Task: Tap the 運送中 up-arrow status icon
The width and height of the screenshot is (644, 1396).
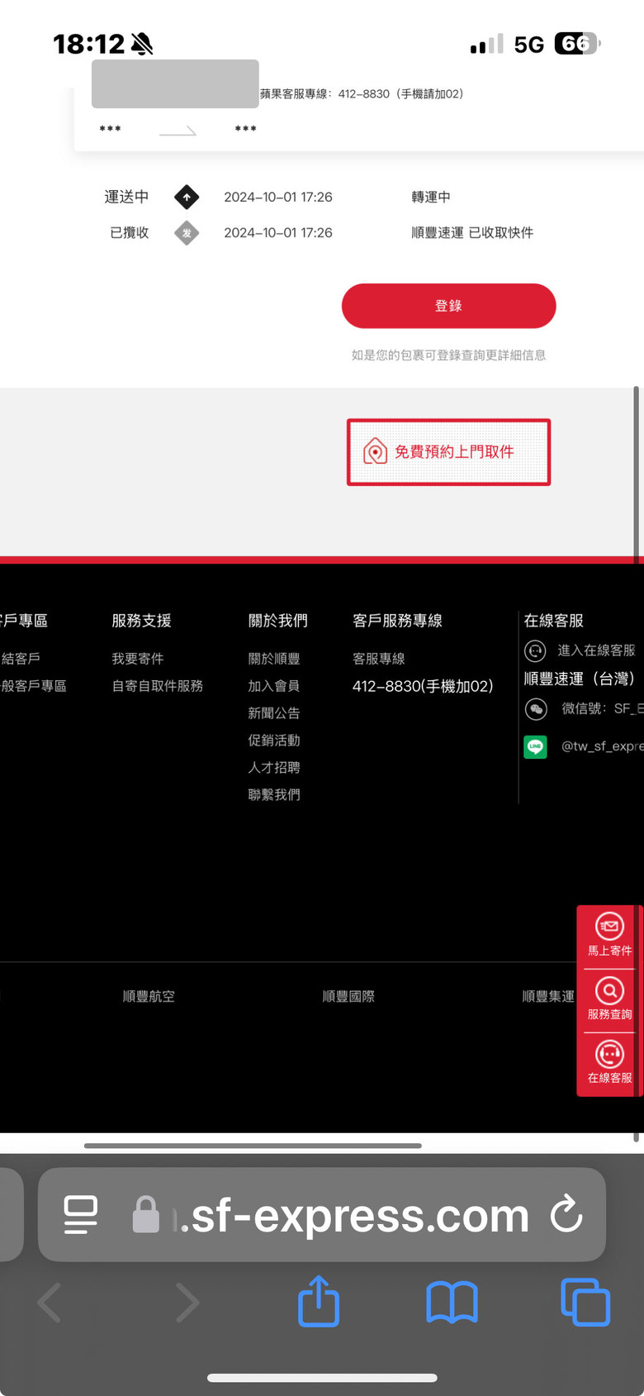Action: (187, 198)
